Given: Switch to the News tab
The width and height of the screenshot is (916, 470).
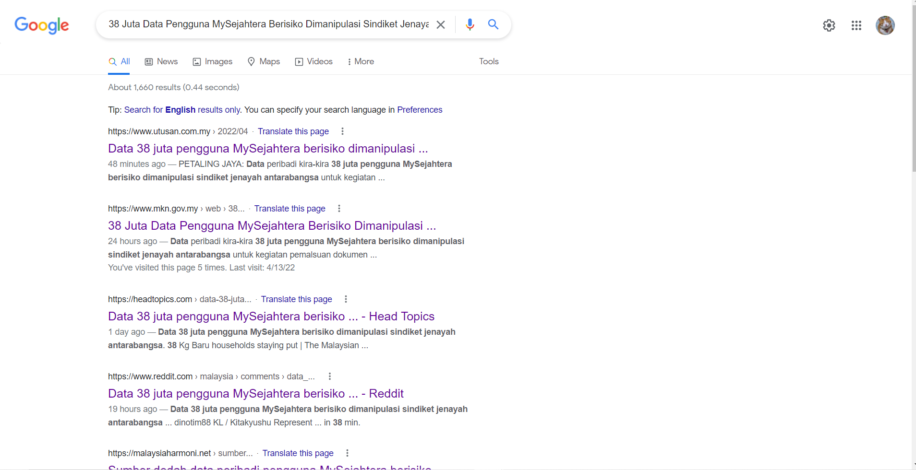Looking at the screenshot, I should click(161, 61).
